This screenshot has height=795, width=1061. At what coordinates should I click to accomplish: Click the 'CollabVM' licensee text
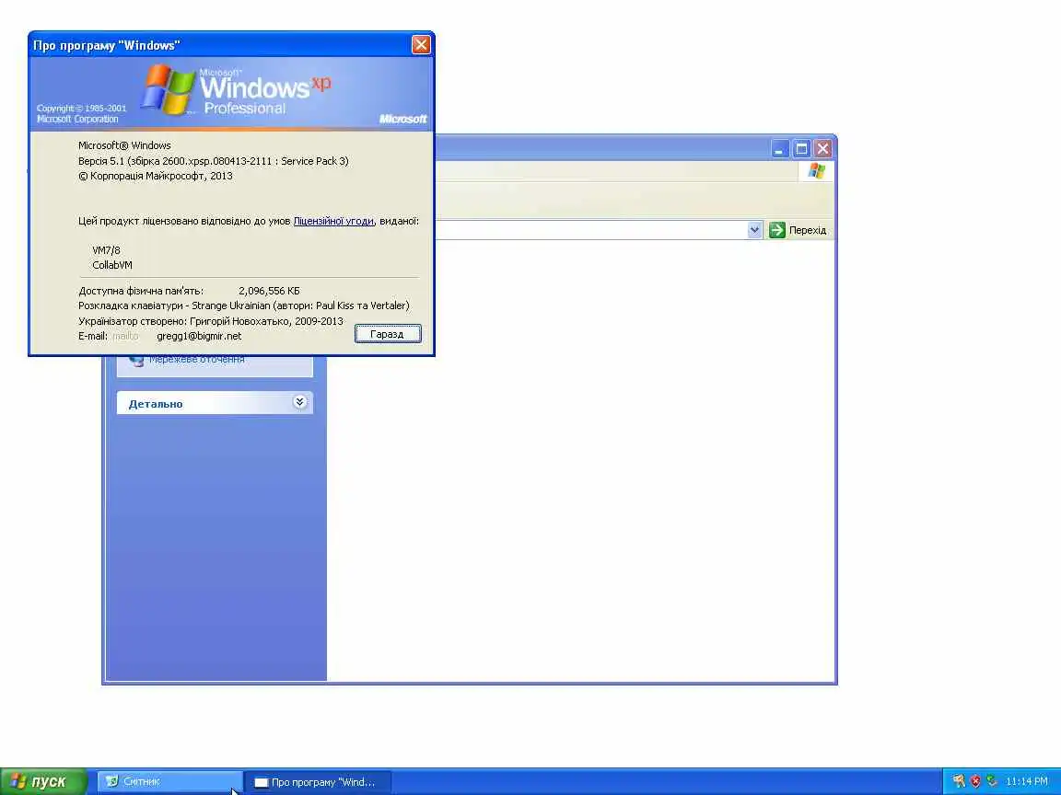(x=112, y=265)
